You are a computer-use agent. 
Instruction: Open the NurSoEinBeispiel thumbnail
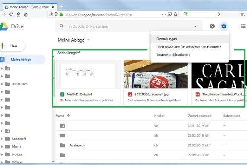[x=88, y=74]
